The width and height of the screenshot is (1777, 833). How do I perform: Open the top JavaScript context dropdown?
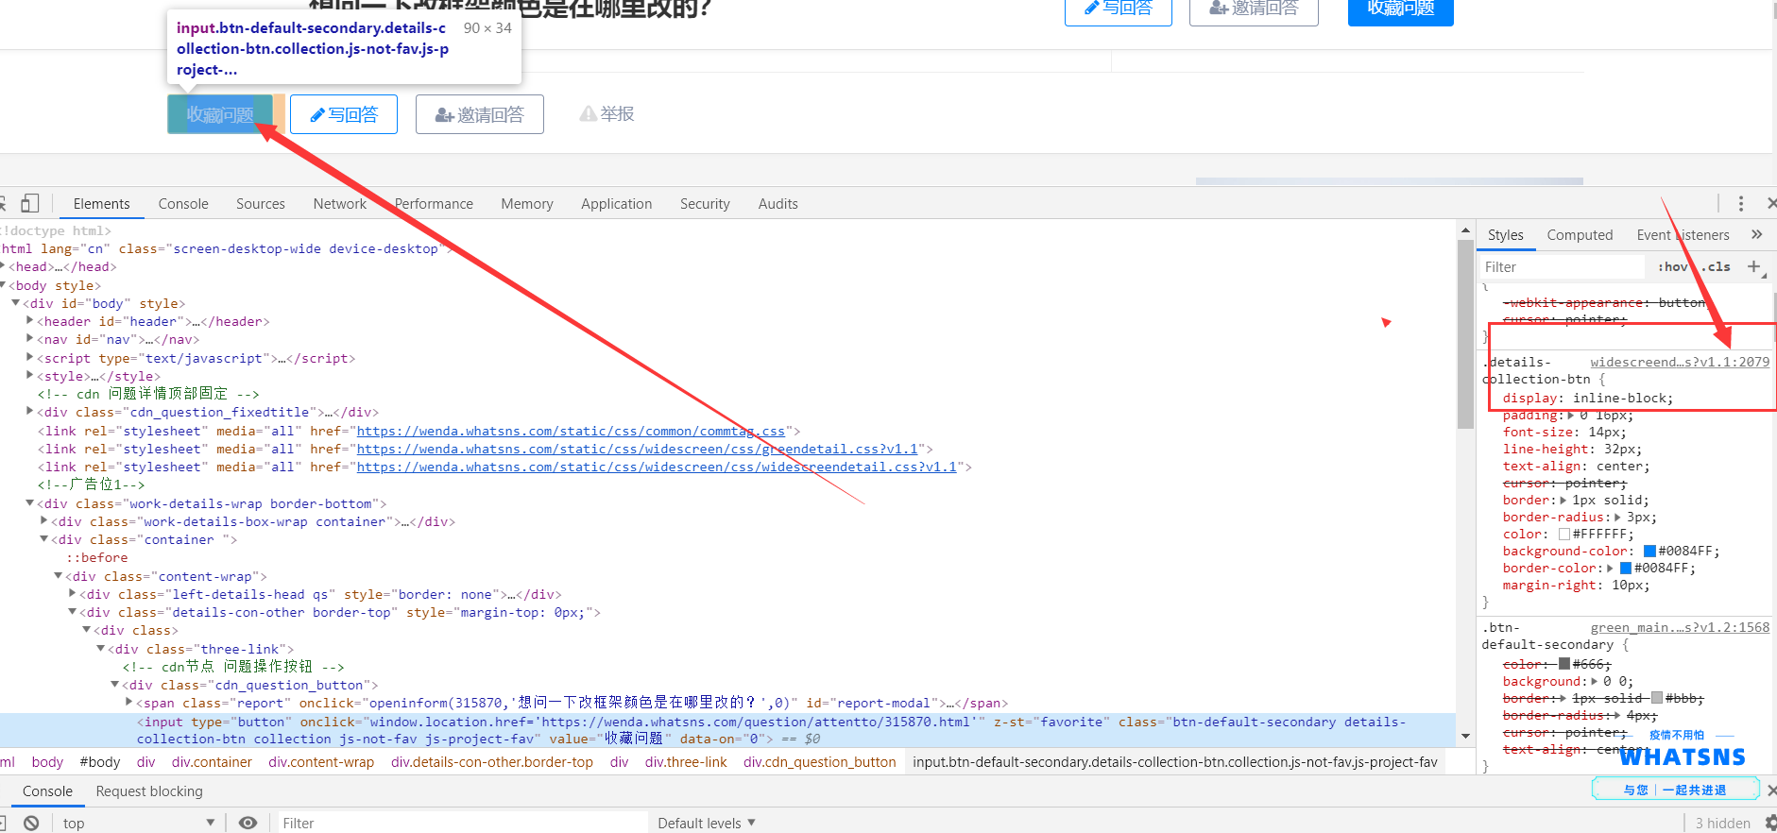pos(139,823)
